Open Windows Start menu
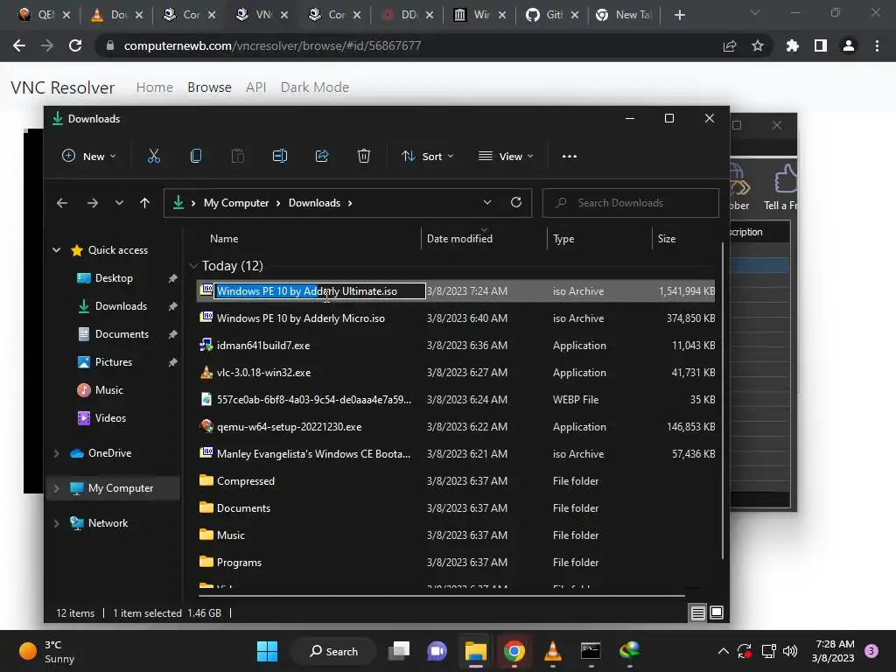 tap(268, 651)
